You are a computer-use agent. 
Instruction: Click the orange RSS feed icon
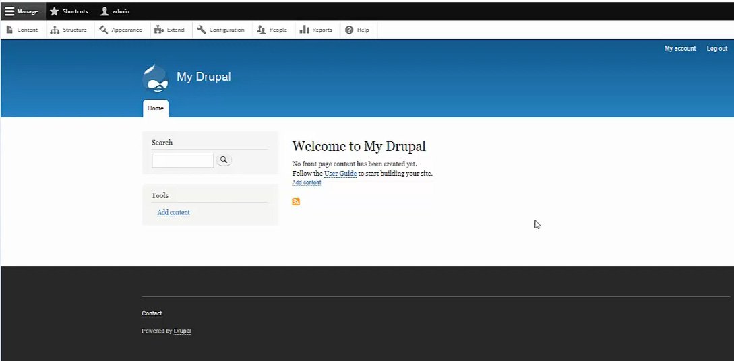[x=296, y=201]
